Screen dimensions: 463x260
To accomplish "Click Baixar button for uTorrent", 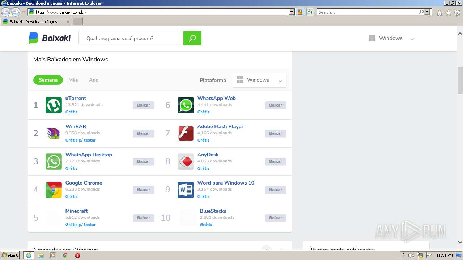I will (144, 105).
